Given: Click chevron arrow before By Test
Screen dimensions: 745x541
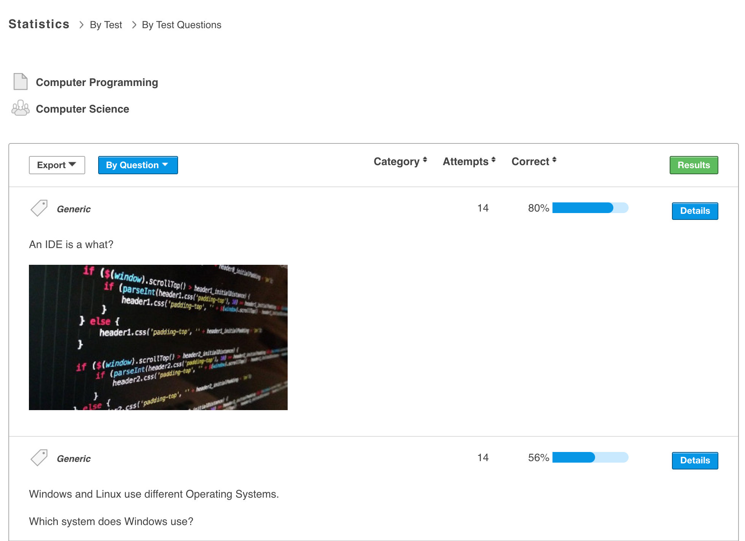Looking at the screenshot, I should tap(81, 25).
